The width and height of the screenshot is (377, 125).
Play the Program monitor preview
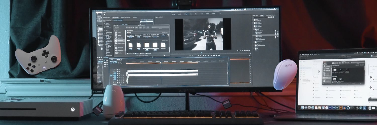coord(203,56)
